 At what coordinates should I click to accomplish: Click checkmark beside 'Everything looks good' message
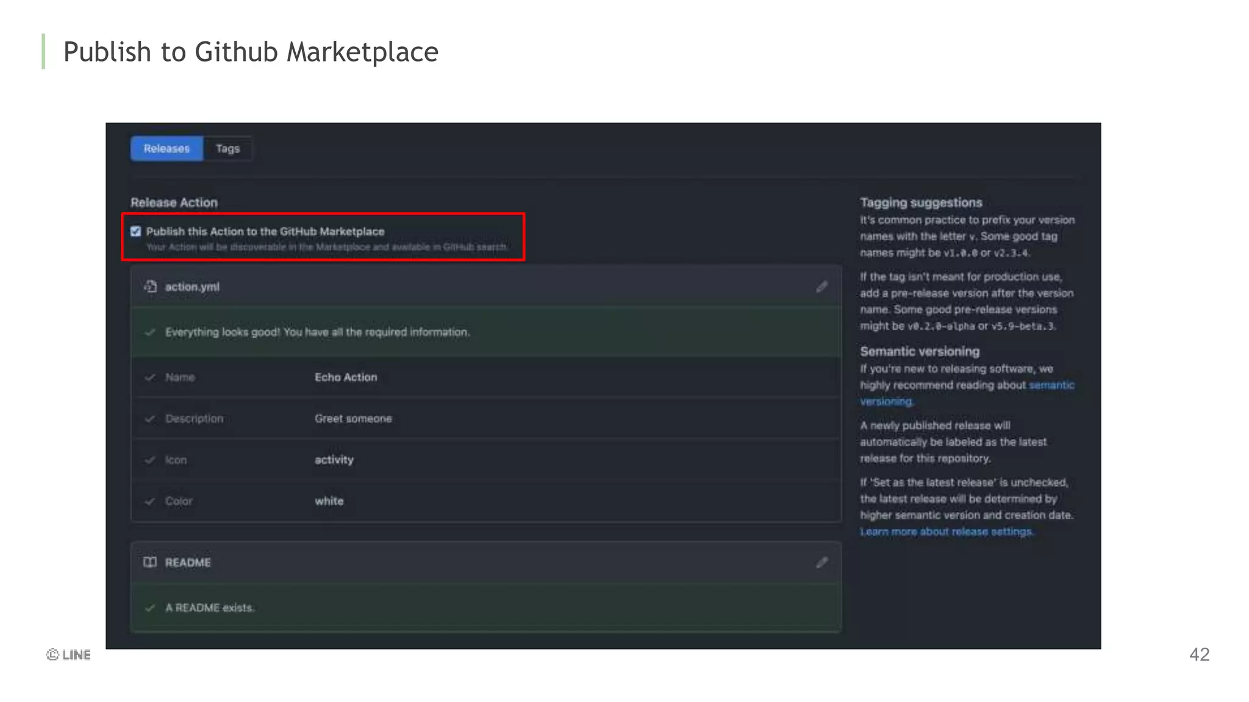pos(150,332)
